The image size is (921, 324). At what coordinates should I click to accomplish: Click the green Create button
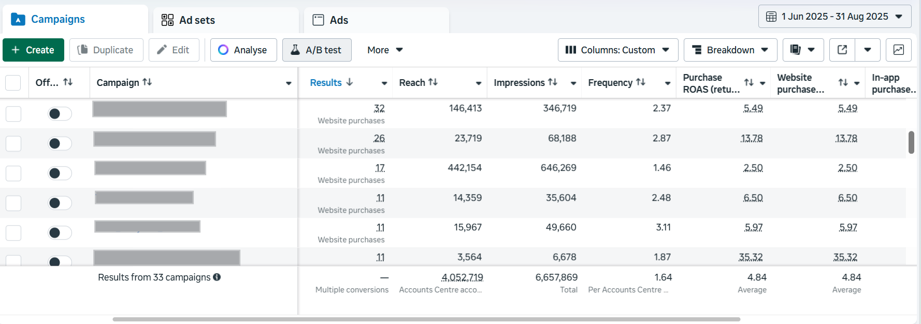click(33, 50)
